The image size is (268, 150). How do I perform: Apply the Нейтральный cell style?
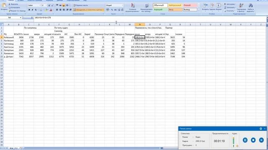[175, 5]
